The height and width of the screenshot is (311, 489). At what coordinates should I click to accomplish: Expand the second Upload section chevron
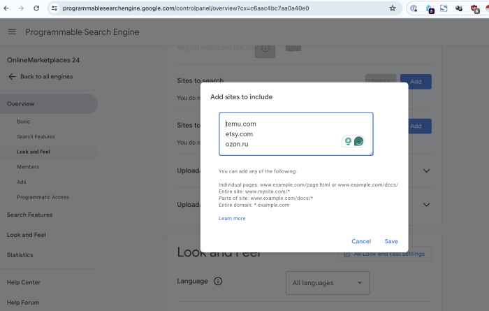pos(426,205)
